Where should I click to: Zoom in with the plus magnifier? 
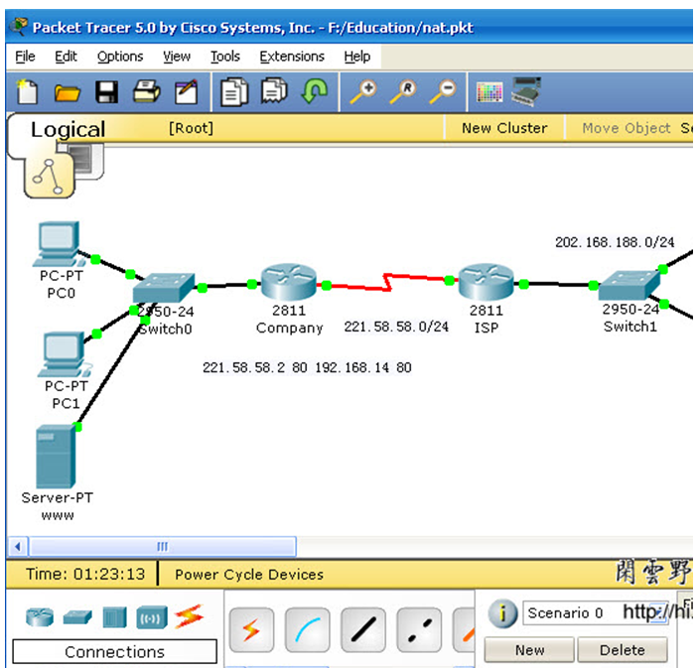(363, 91)
